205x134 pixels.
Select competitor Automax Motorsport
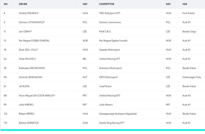(110, 68)
